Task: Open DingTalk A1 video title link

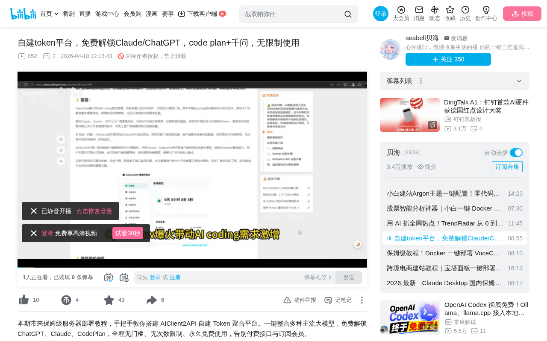Action: pos(486,107)
